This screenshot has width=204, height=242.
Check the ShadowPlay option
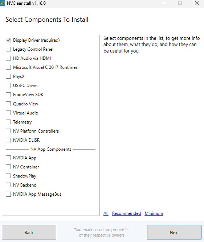click(8, 176)
